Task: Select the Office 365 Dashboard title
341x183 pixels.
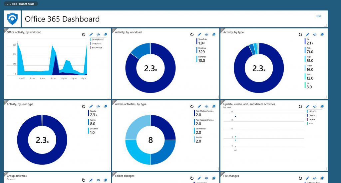Action: click(x=62, y=19)
